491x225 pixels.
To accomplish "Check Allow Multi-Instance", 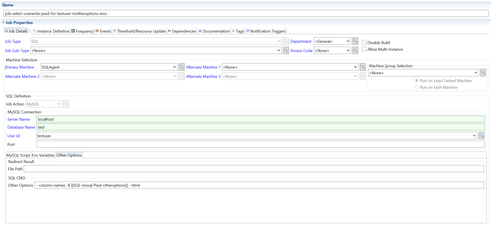I will [x=364, y=49].
